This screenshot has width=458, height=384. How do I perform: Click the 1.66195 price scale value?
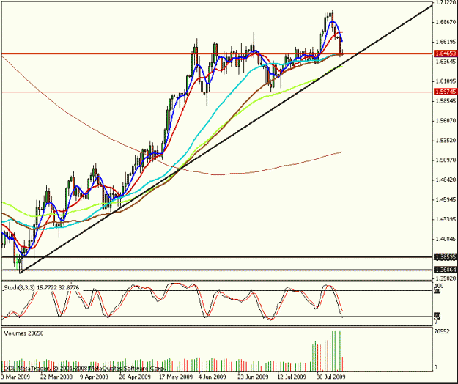445,42
